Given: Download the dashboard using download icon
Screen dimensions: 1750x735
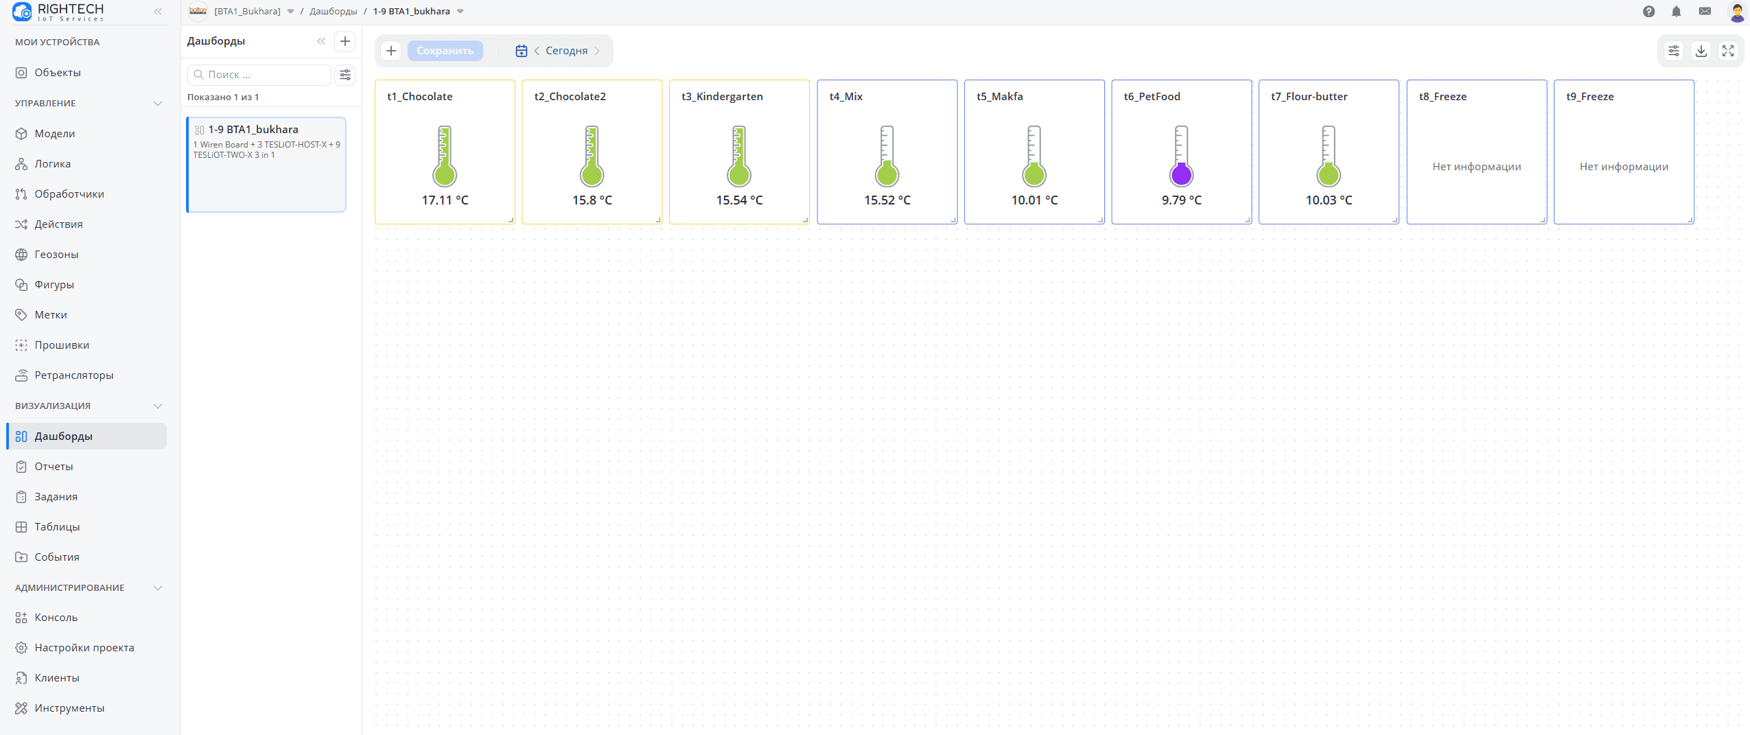Looking at the screenshot, I should pyautogui.click(x=1701, y=51).
